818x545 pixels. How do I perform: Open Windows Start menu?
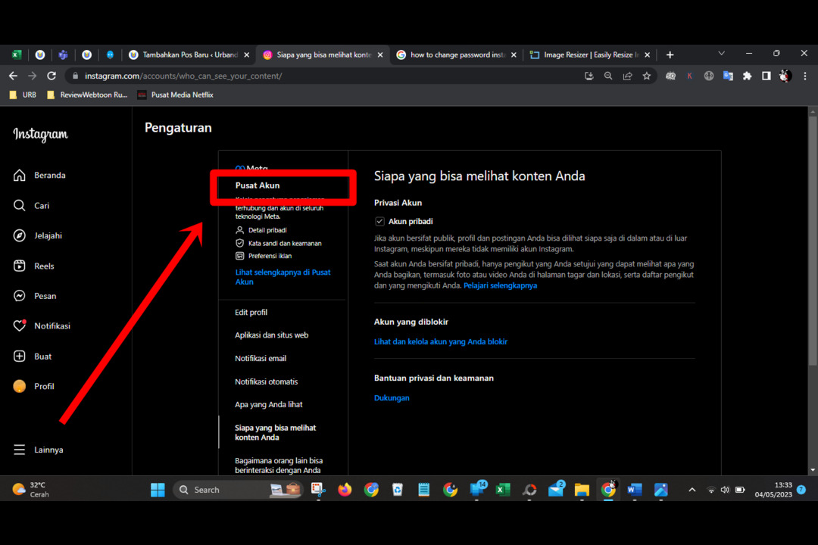pos(158,490)
